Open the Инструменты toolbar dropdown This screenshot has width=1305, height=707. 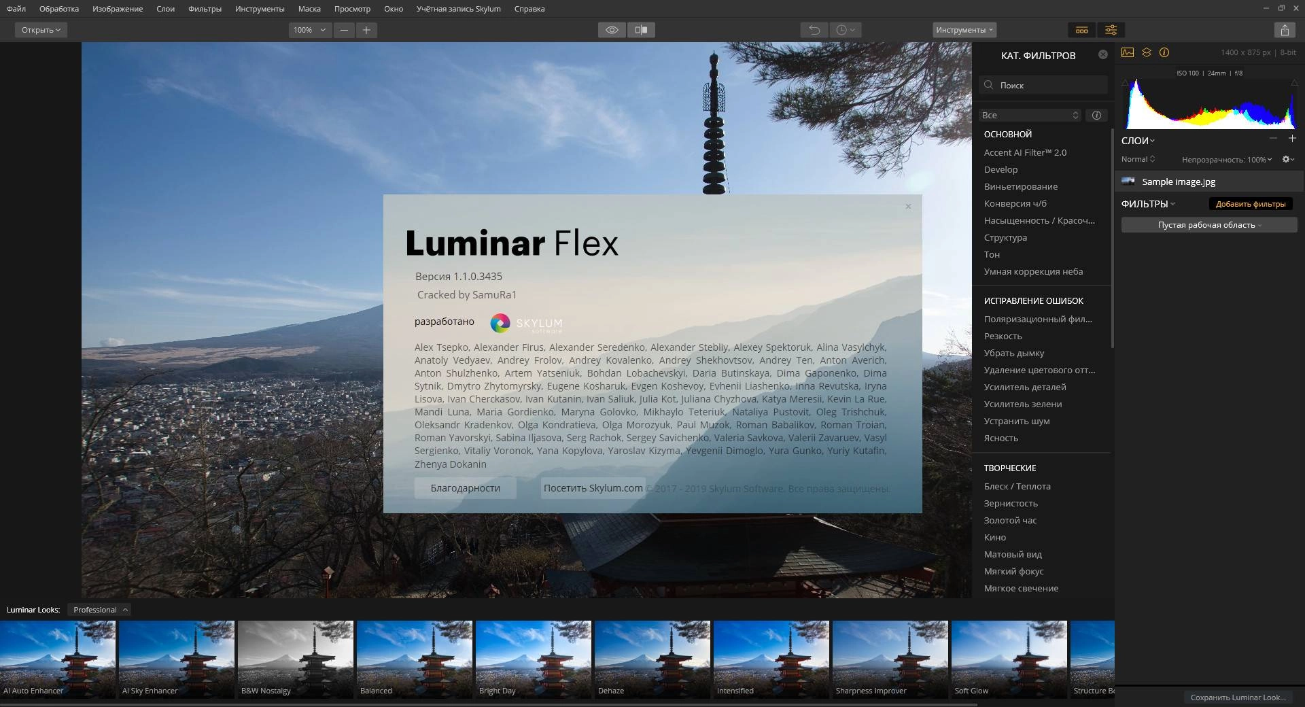[x=964, y=30]
